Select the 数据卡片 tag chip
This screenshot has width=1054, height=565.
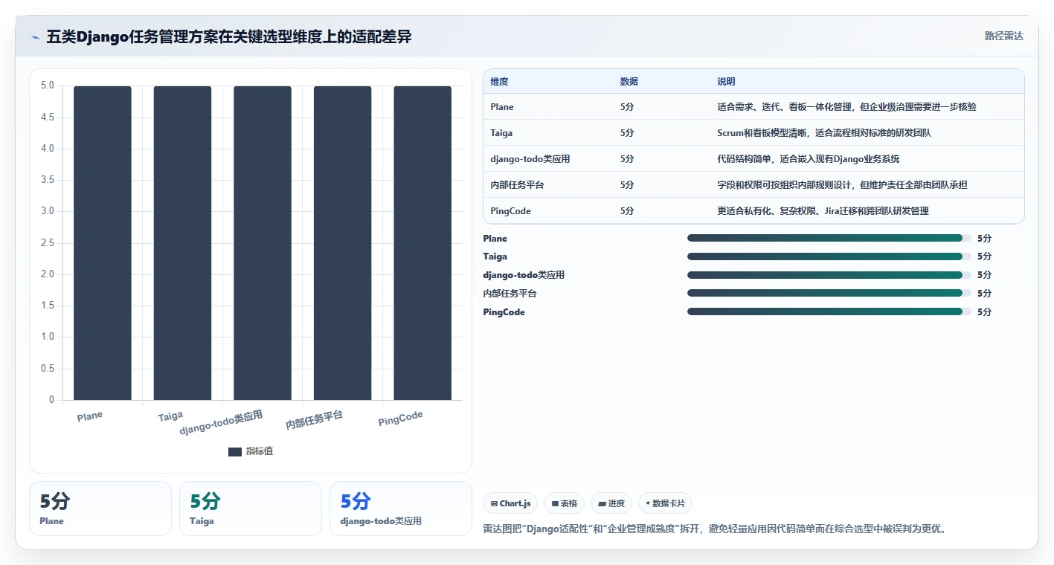(665, 503)
